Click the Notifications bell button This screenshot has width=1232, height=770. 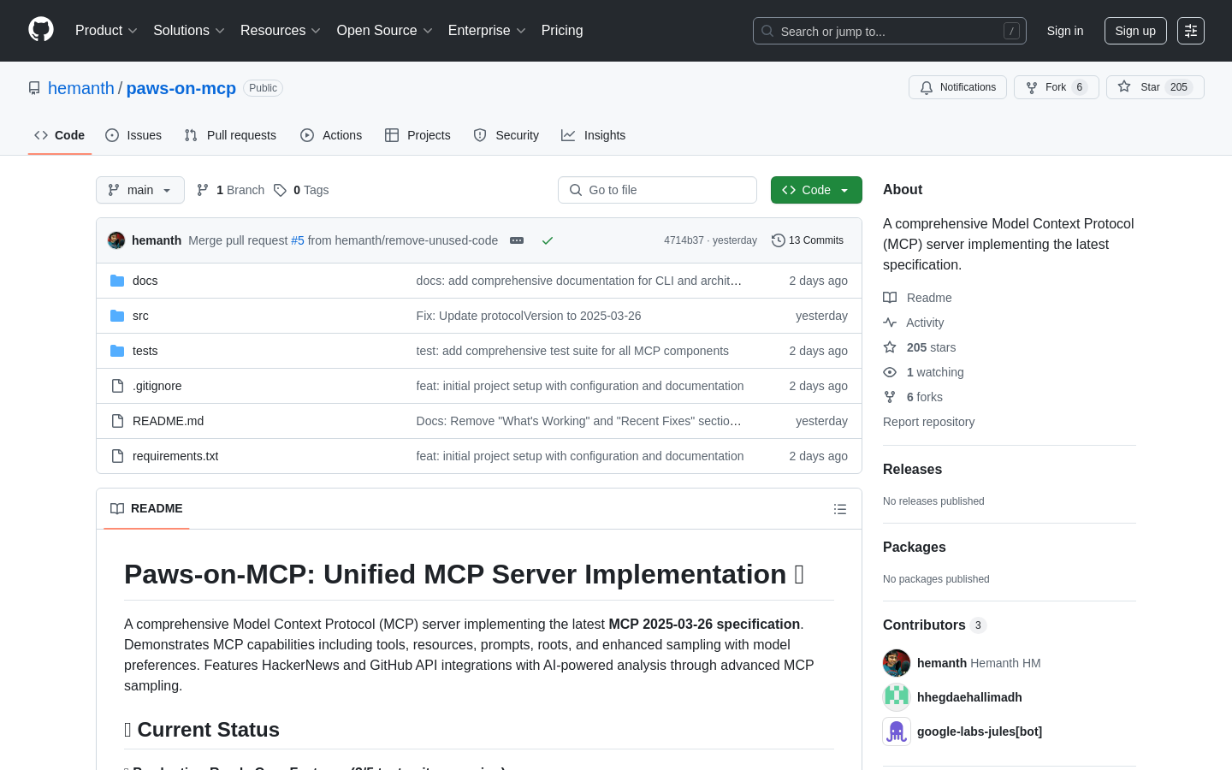(x=957, y=87)
